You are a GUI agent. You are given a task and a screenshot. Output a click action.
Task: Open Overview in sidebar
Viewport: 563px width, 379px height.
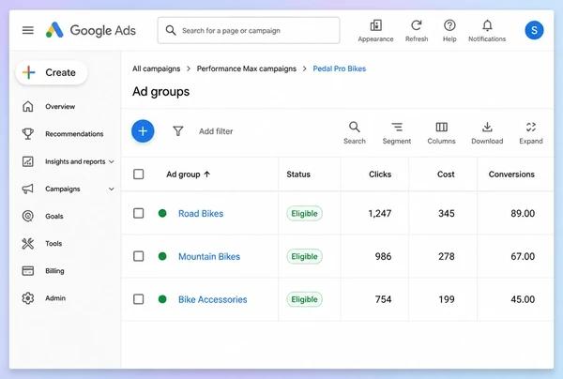point(60,107)
